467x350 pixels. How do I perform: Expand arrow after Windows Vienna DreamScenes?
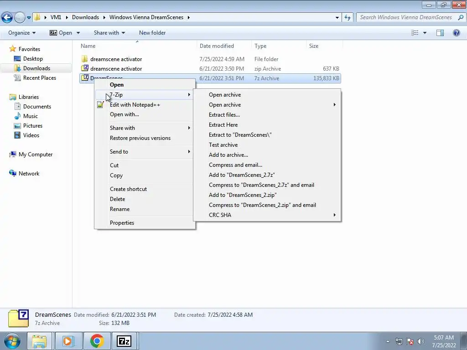[x=188, y=17]
